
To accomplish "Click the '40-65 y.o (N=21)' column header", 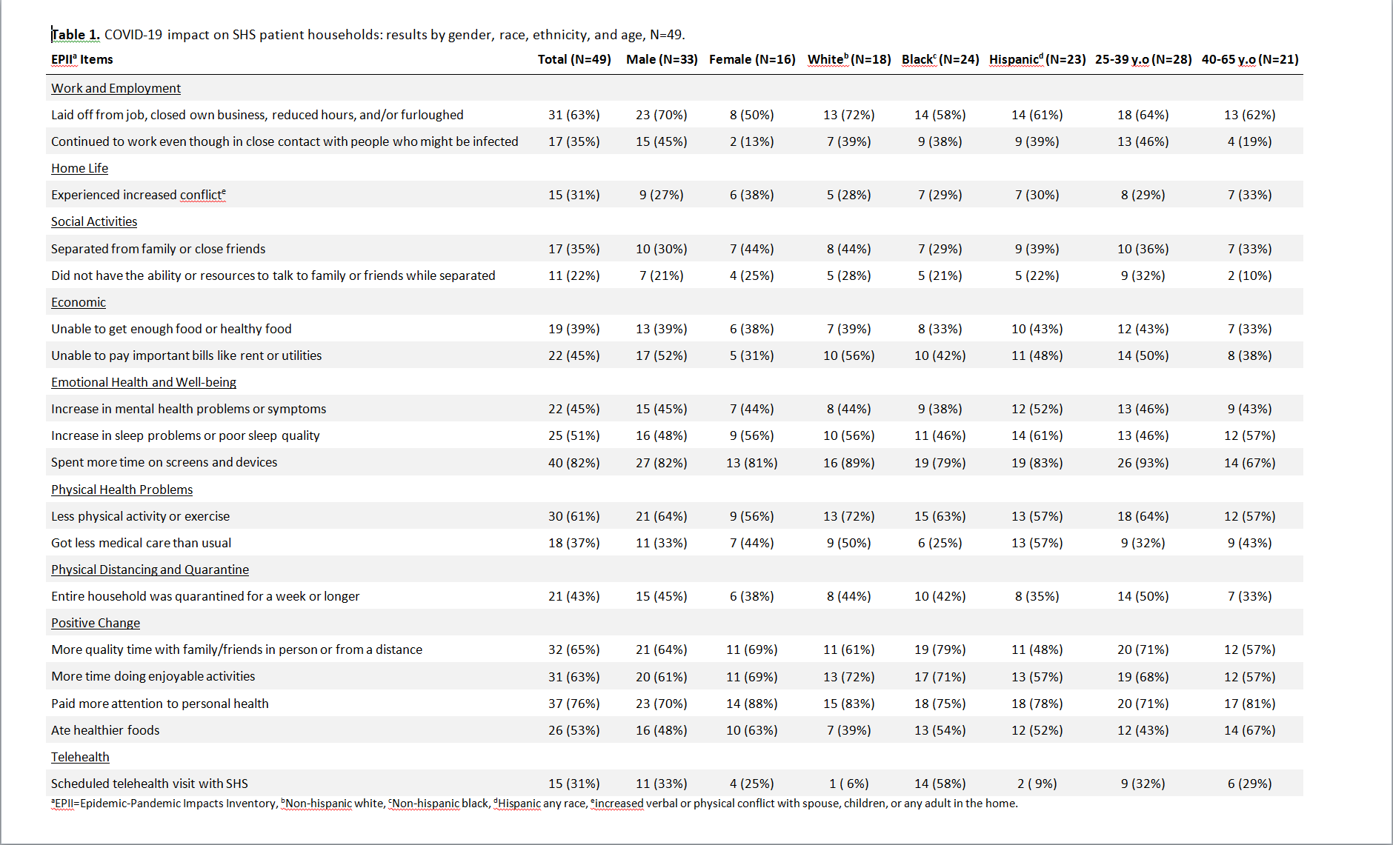I will [1249, 59].
